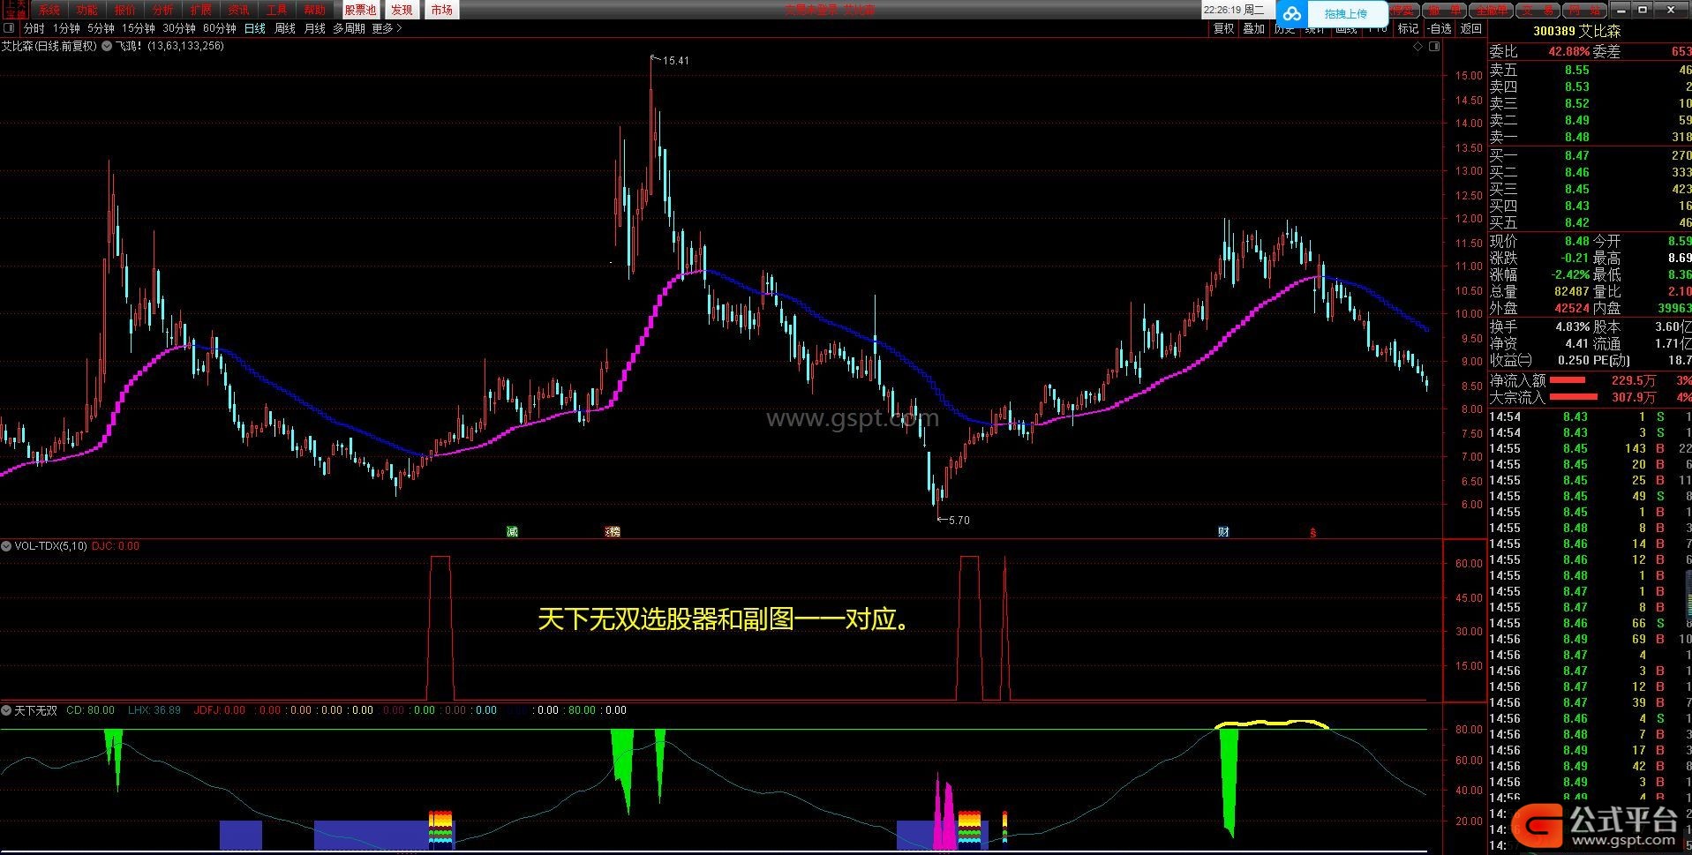
Task: Click the 全撤单 trading button
Action: coord(1493,11)
